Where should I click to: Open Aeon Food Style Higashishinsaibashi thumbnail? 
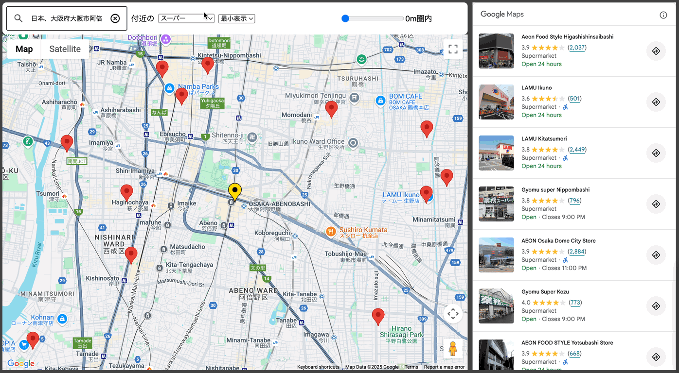coord(496,51)
